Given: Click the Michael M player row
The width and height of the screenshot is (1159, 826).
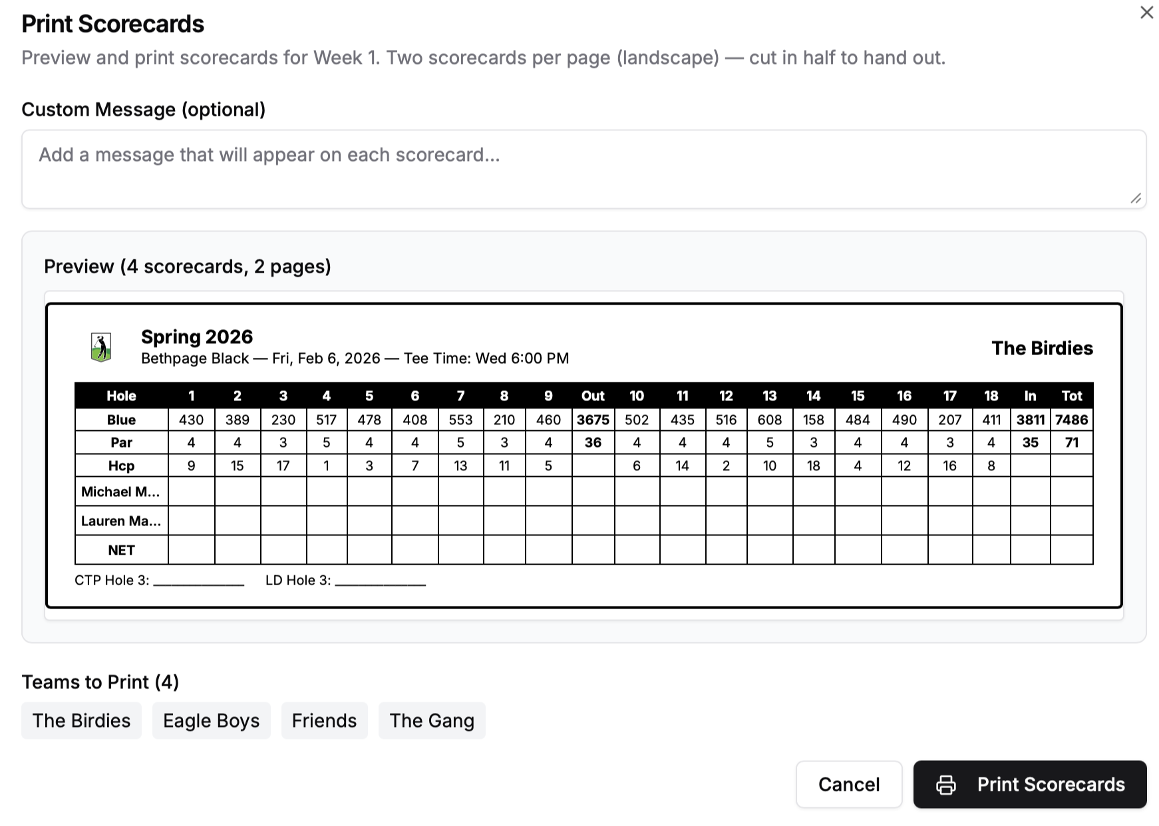Looking at the screenshot, I should coord(122,492).
